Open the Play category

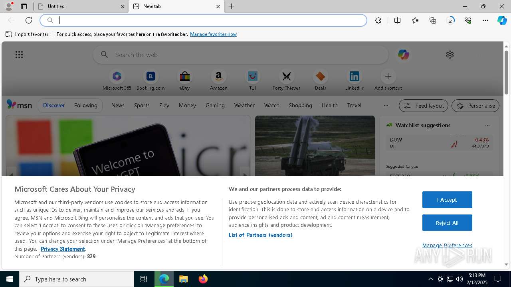tap(164, 105)
